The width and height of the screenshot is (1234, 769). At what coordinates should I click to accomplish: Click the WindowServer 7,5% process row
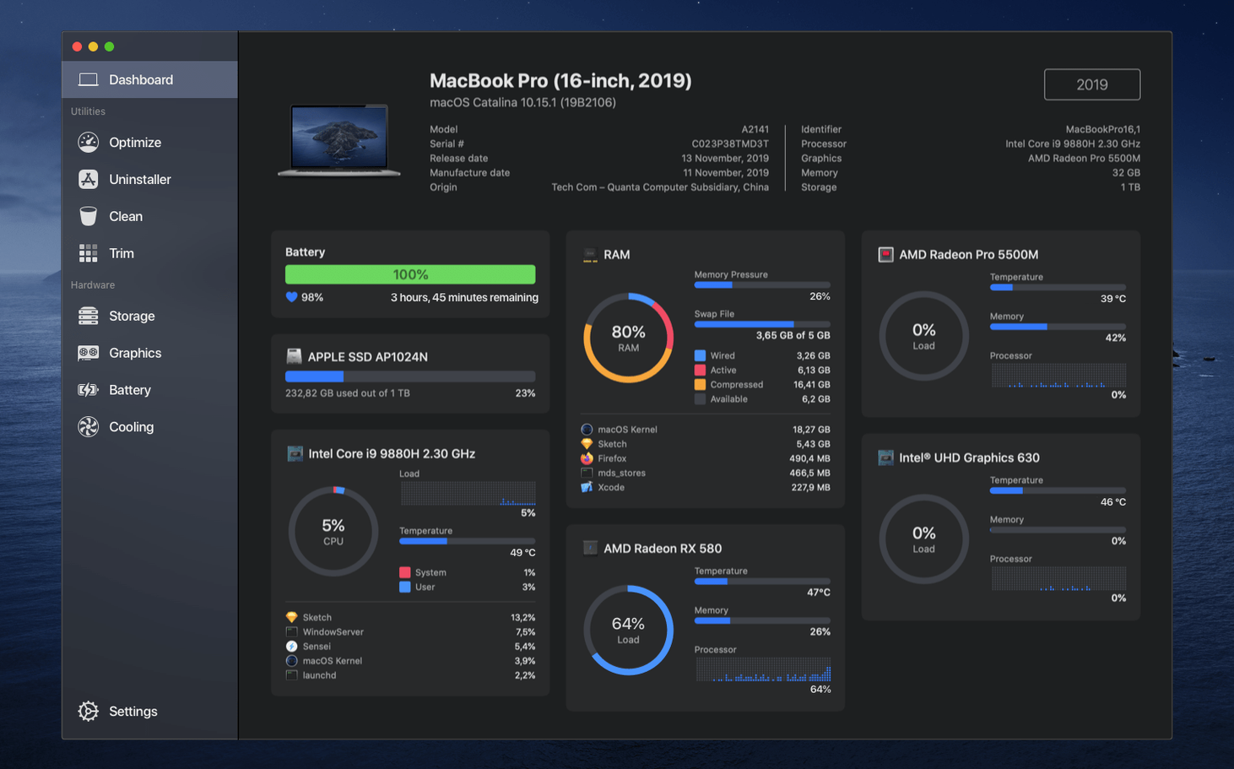pyautogui.click(x=410, y=632)
